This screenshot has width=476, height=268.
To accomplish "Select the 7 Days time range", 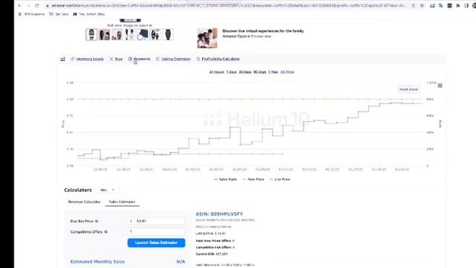I will tap(231, 72).
